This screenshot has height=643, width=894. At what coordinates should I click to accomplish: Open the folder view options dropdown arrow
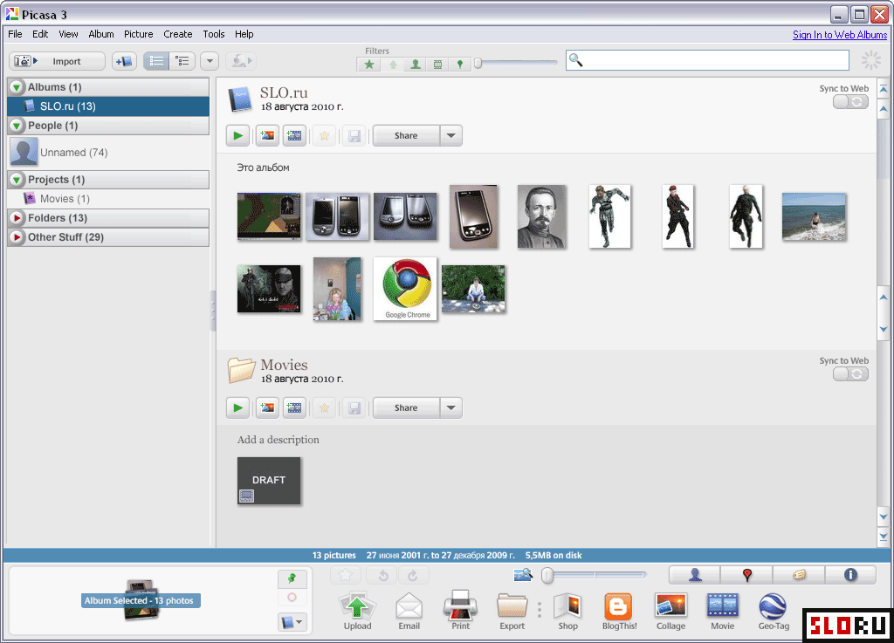[x=210, y=61]
